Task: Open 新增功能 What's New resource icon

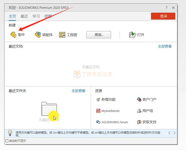Action: (x=98, y=99)
